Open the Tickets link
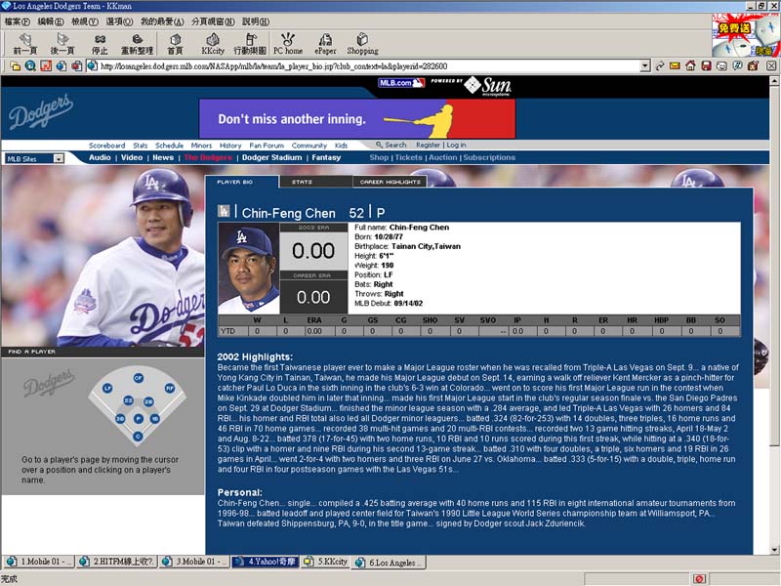This screenshot has height=586, width=781. (408, 157)
